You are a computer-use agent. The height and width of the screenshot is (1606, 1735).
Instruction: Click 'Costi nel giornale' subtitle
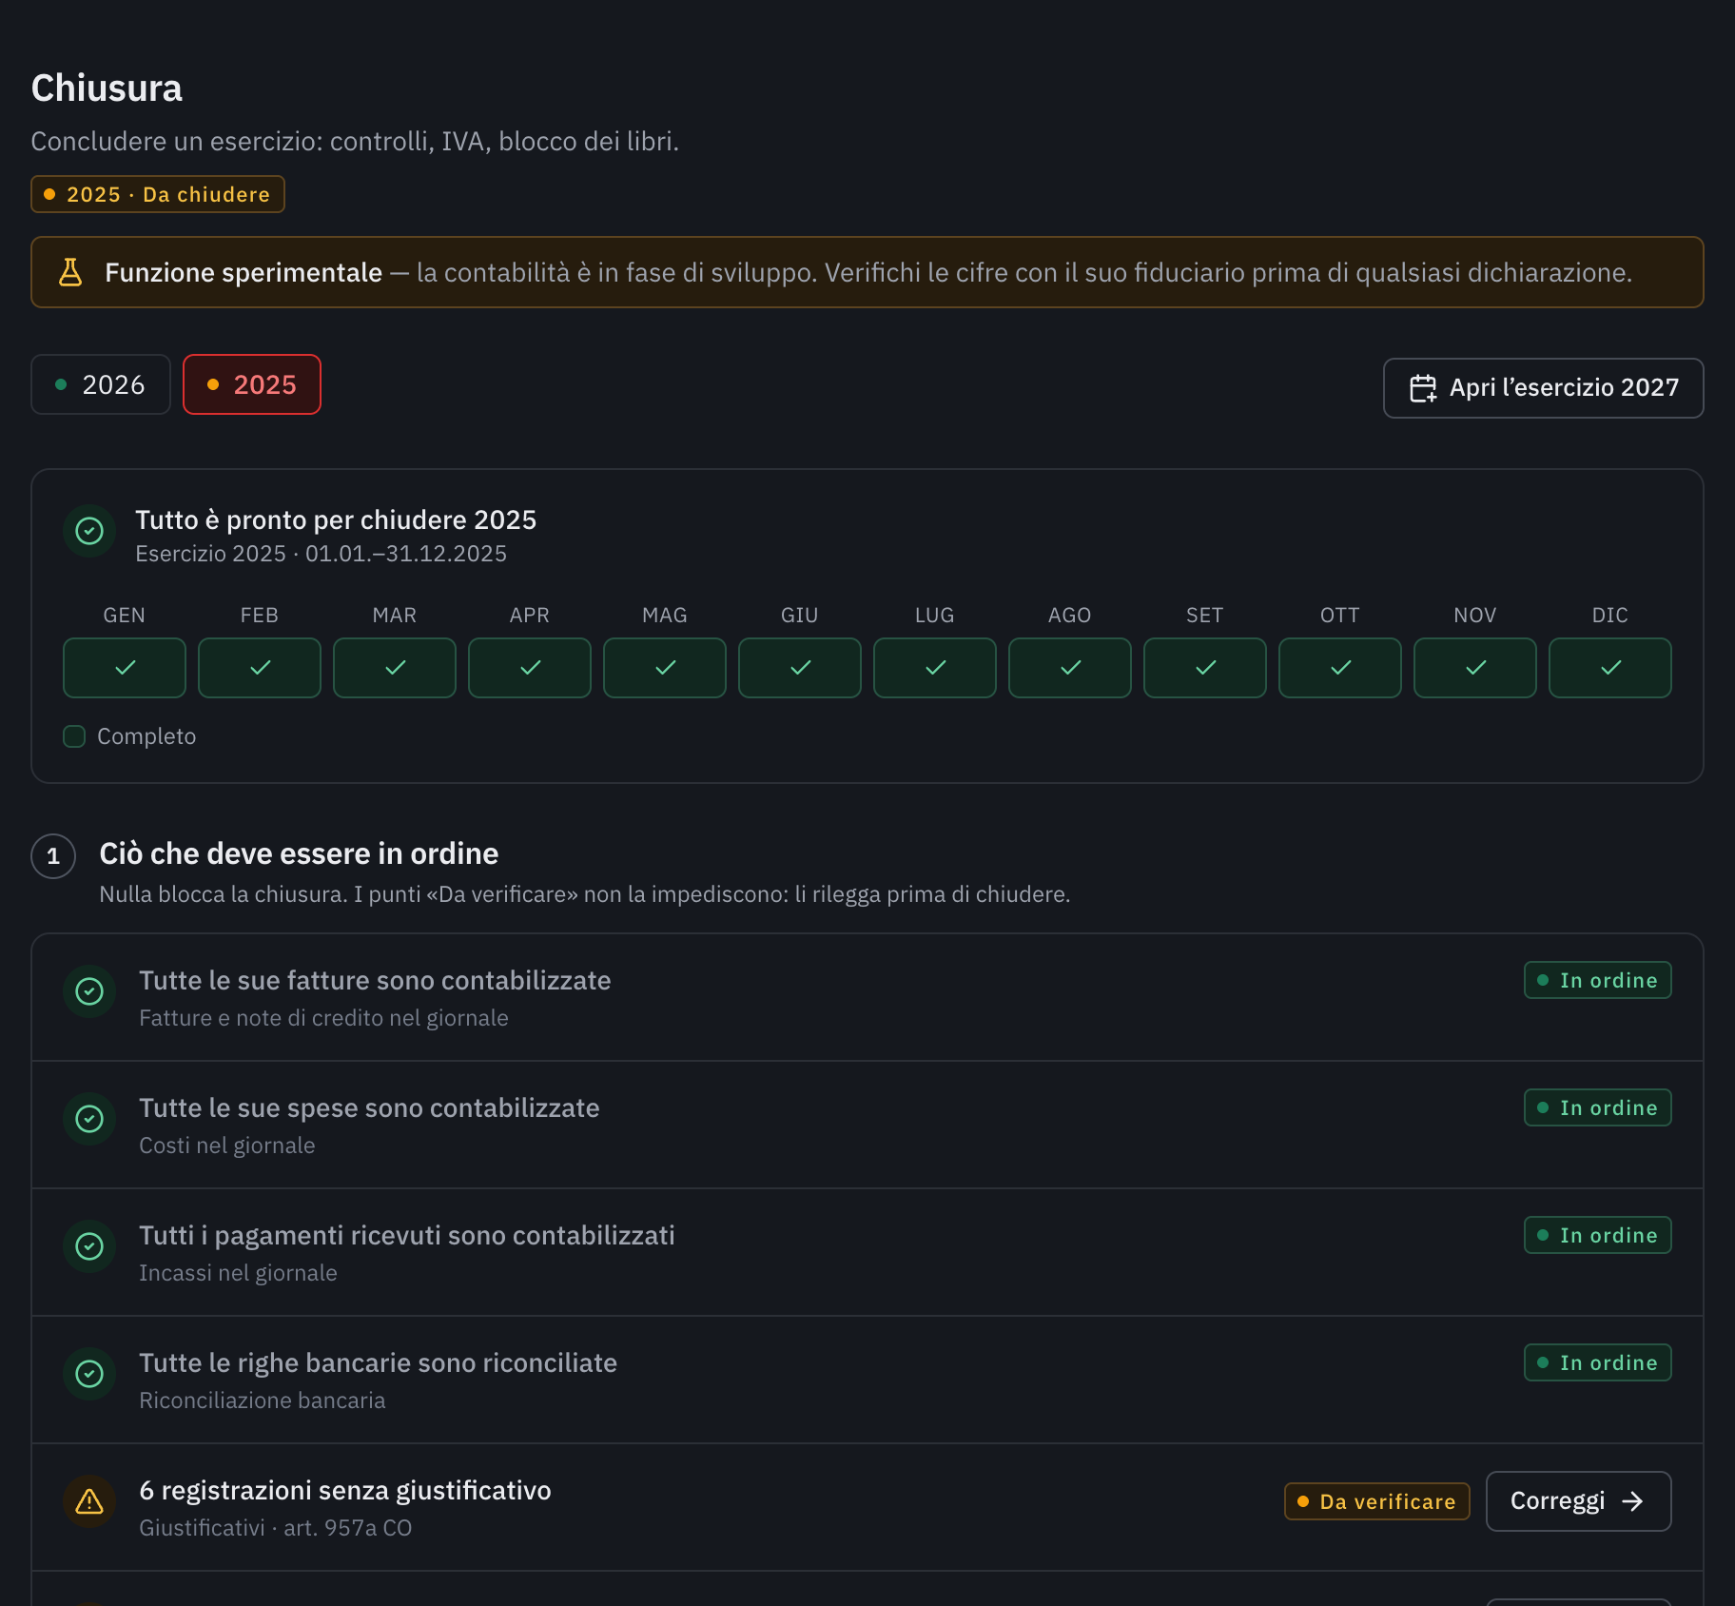click(227, 1146)
